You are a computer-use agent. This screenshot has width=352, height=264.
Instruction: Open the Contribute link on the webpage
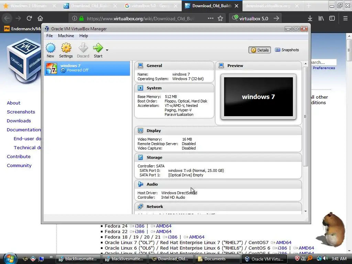(19, 157)
